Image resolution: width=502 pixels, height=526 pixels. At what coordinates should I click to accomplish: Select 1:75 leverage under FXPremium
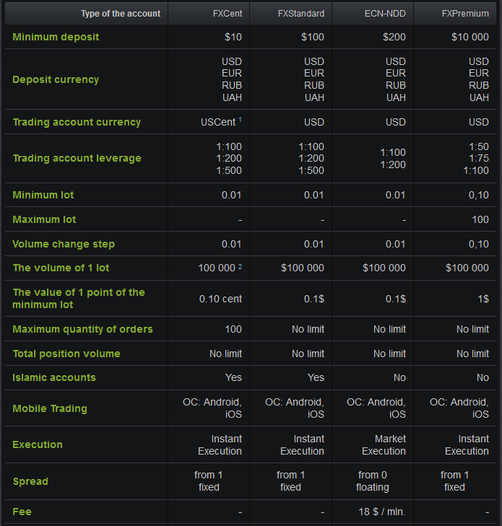point(478,158)
